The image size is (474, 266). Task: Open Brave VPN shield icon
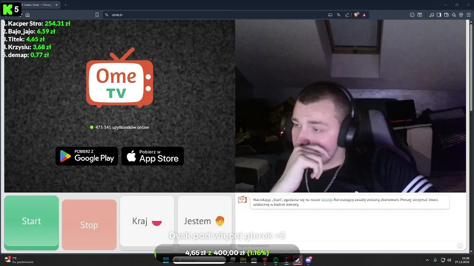coord(461,15)
